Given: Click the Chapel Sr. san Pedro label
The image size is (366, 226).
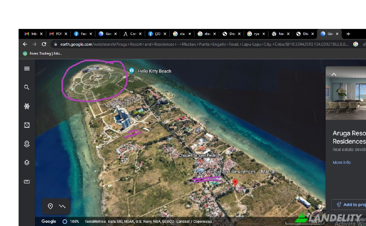Looking at the screenshot, I should pyautogui.click(x=198, y=155).
